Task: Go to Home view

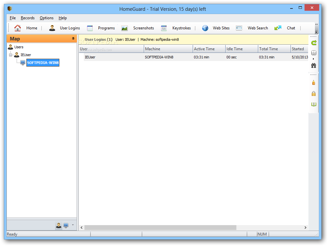Action: (32, 28)
